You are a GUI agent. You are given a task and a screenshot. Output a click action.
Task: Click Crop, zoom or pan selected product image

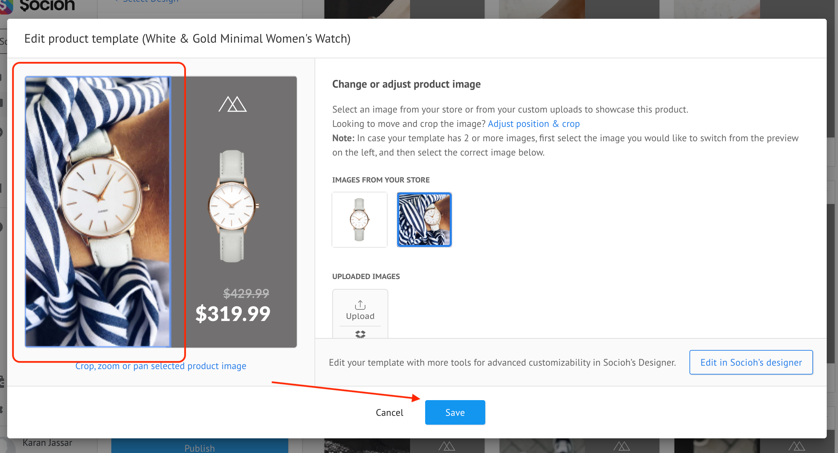click(x=160, y=366)
